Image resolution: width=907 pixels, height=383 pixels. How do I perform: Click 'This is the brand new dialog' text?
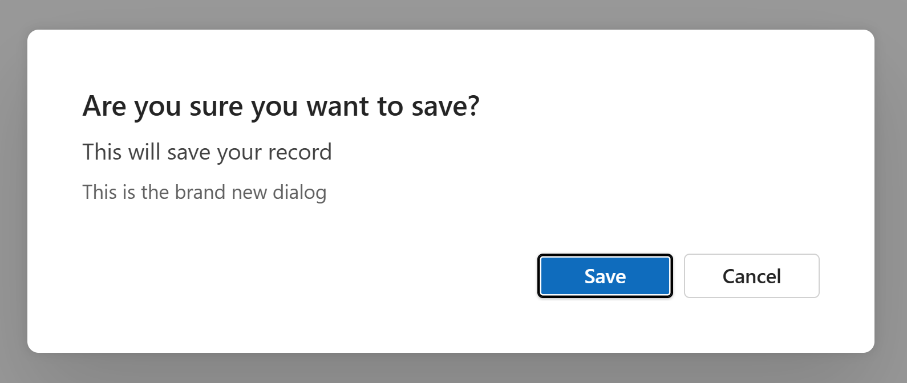204,192
